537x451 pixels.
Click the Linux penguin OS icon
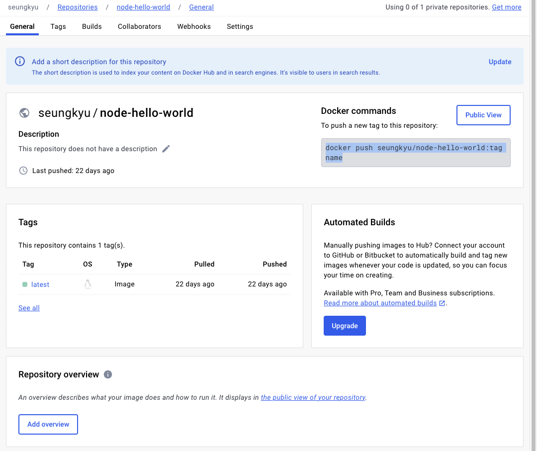[x=88, y=284]
